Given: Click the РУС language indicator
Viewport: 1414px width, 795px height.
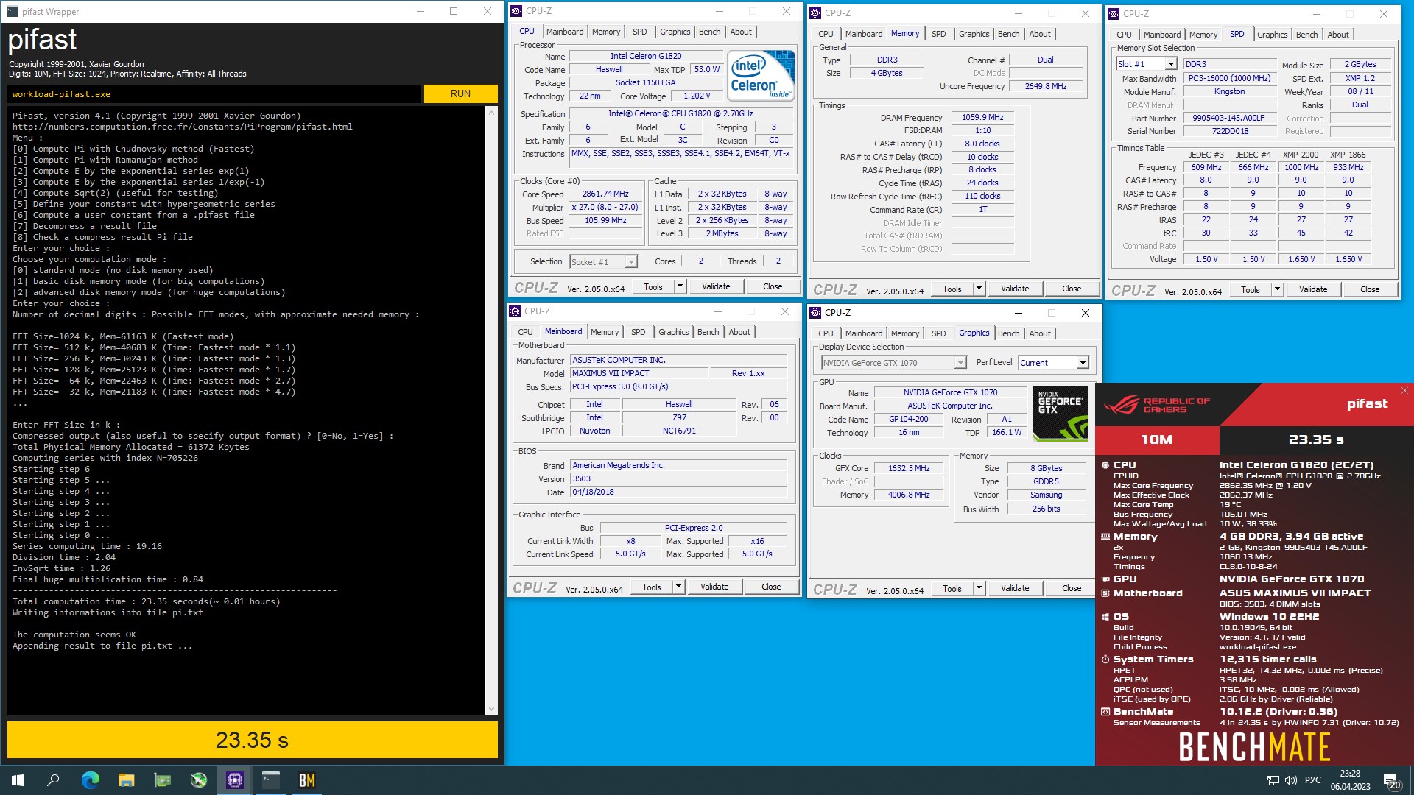Looking at the screenshot, I should (x=1312, y=780).
